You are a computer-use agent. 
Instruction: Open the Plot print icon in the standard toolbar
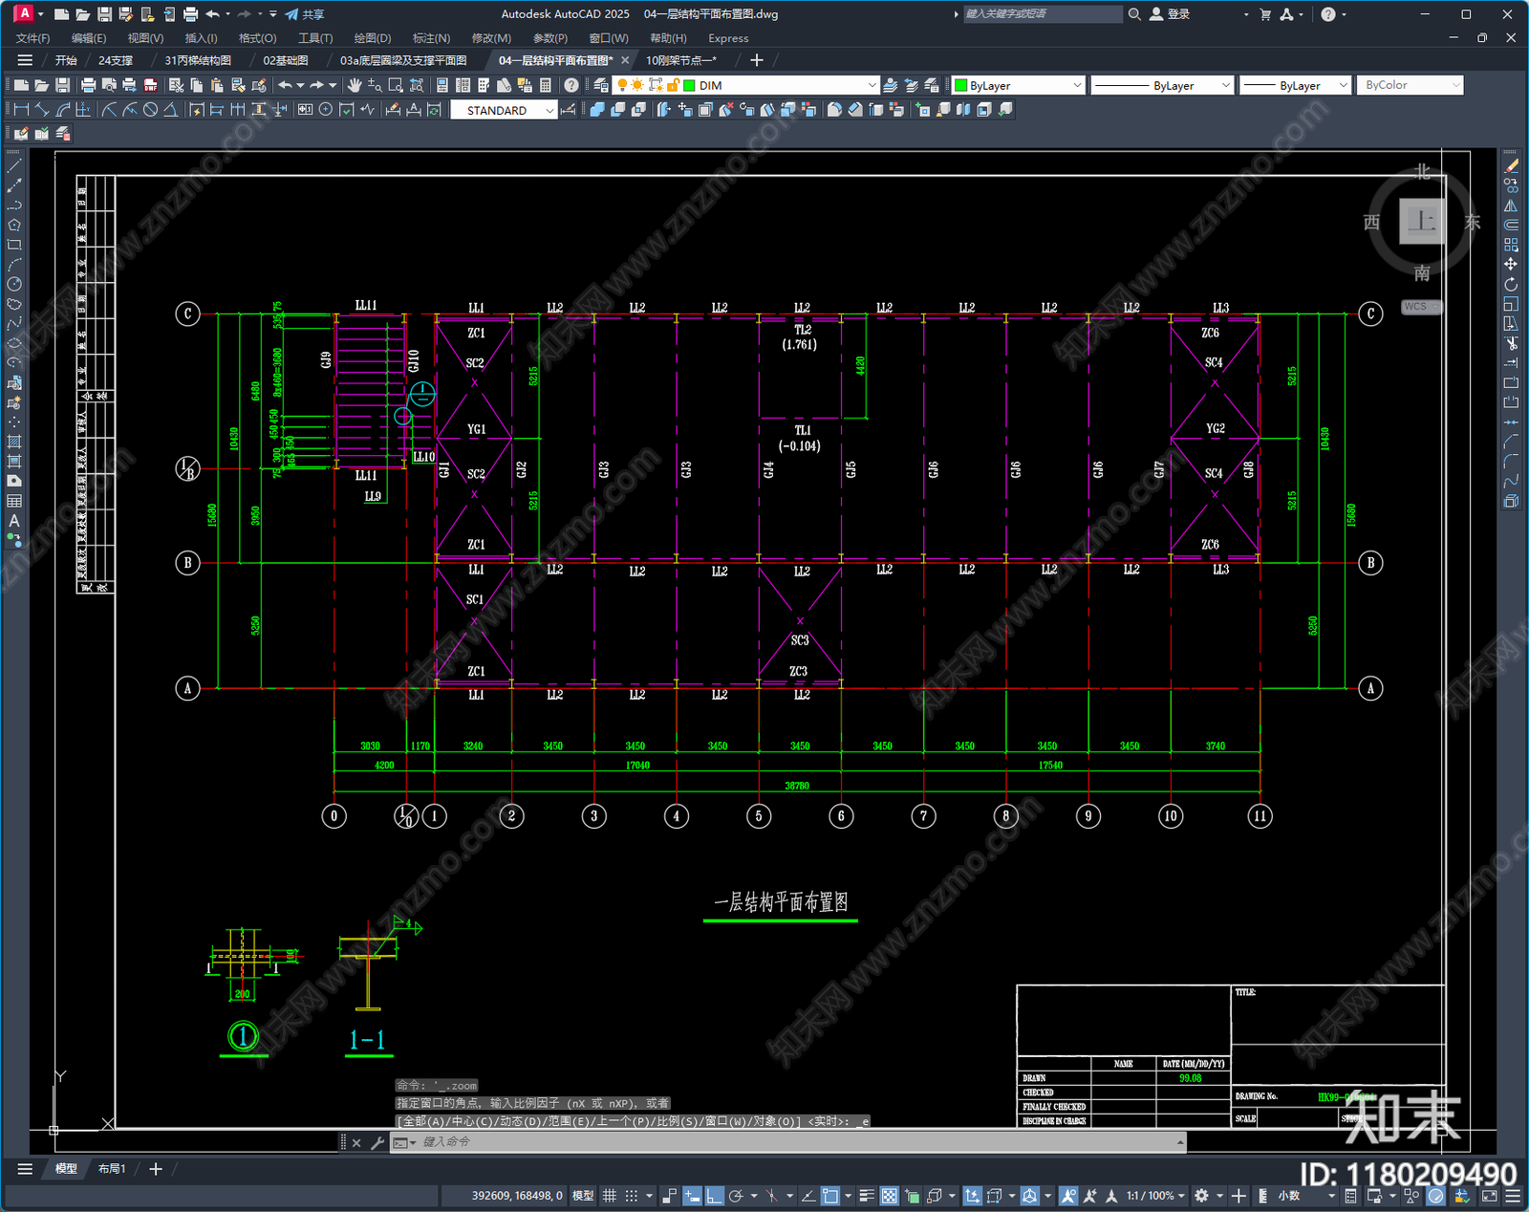tap(88, 85)
